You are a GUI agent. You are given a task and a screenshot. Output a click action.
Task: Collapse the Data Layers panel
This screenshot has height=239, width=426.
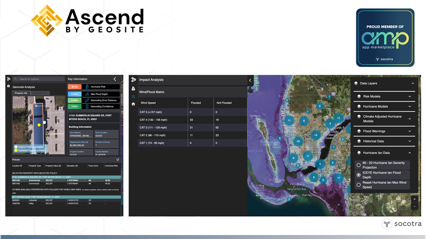(x=413, y=84)
